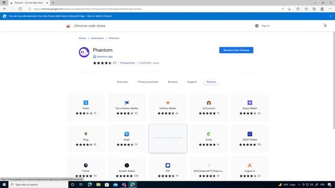The image size is (335, 188).
Task: Click the Terra Station Wallet name text
Action: [127, 108]
